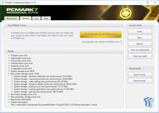This screenshot has width=159, height=113.
Task: Click the View raw result button
Action: pos(140,56)
